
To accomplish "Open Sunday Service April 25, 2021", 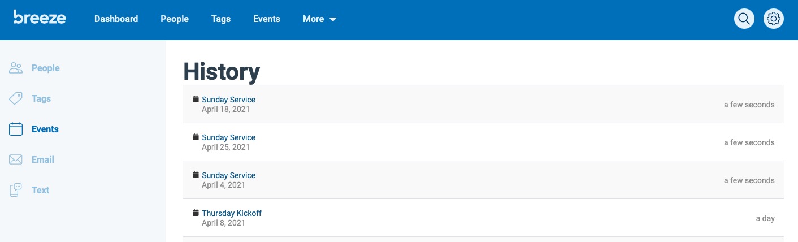I will pos(228,137).
